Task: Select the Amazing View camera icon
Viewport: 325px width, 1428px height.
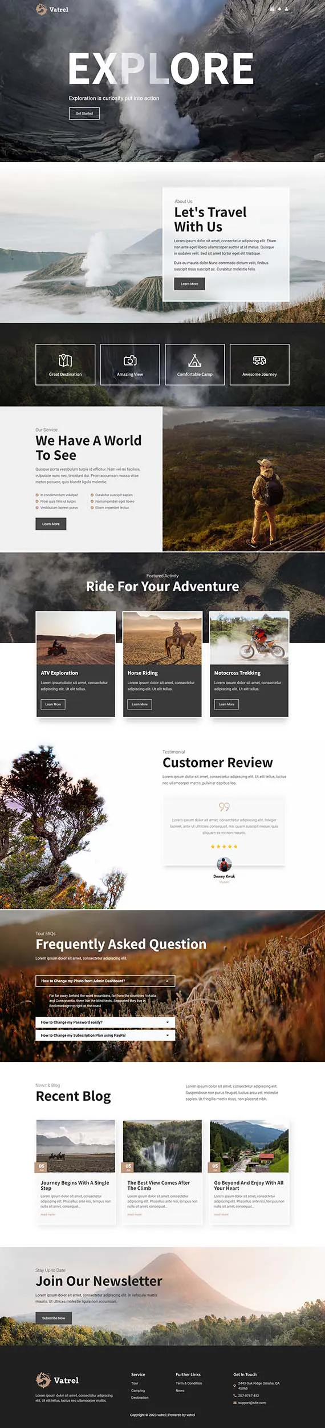Action: click(130, 360)
